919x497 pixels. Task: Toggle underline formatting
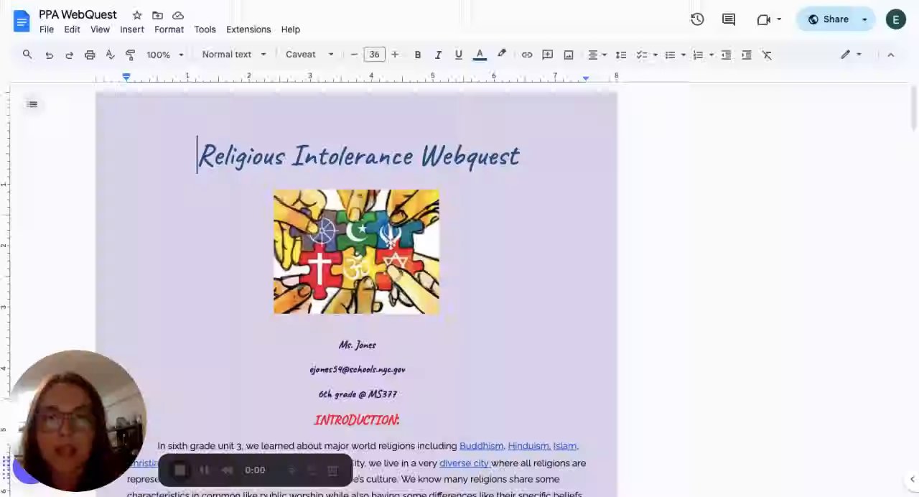(x=458, y=55)
